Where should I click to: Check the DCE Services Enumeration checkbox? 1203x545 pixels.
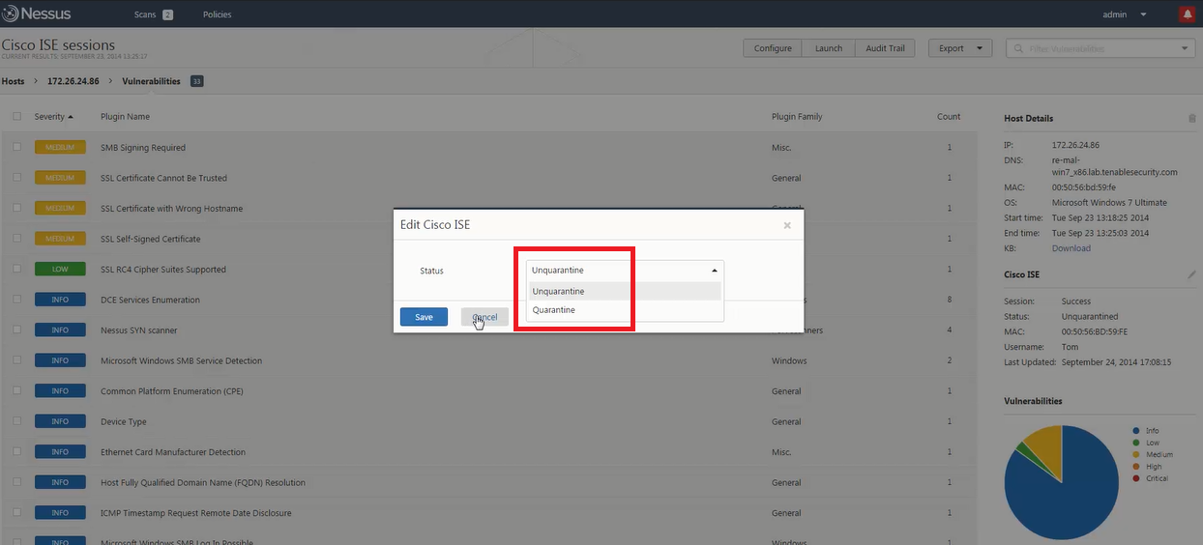pyautogui.click(x=16, y=300)
